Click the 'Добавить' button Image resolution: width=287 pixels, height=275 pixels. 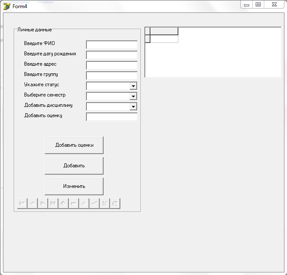74,166
